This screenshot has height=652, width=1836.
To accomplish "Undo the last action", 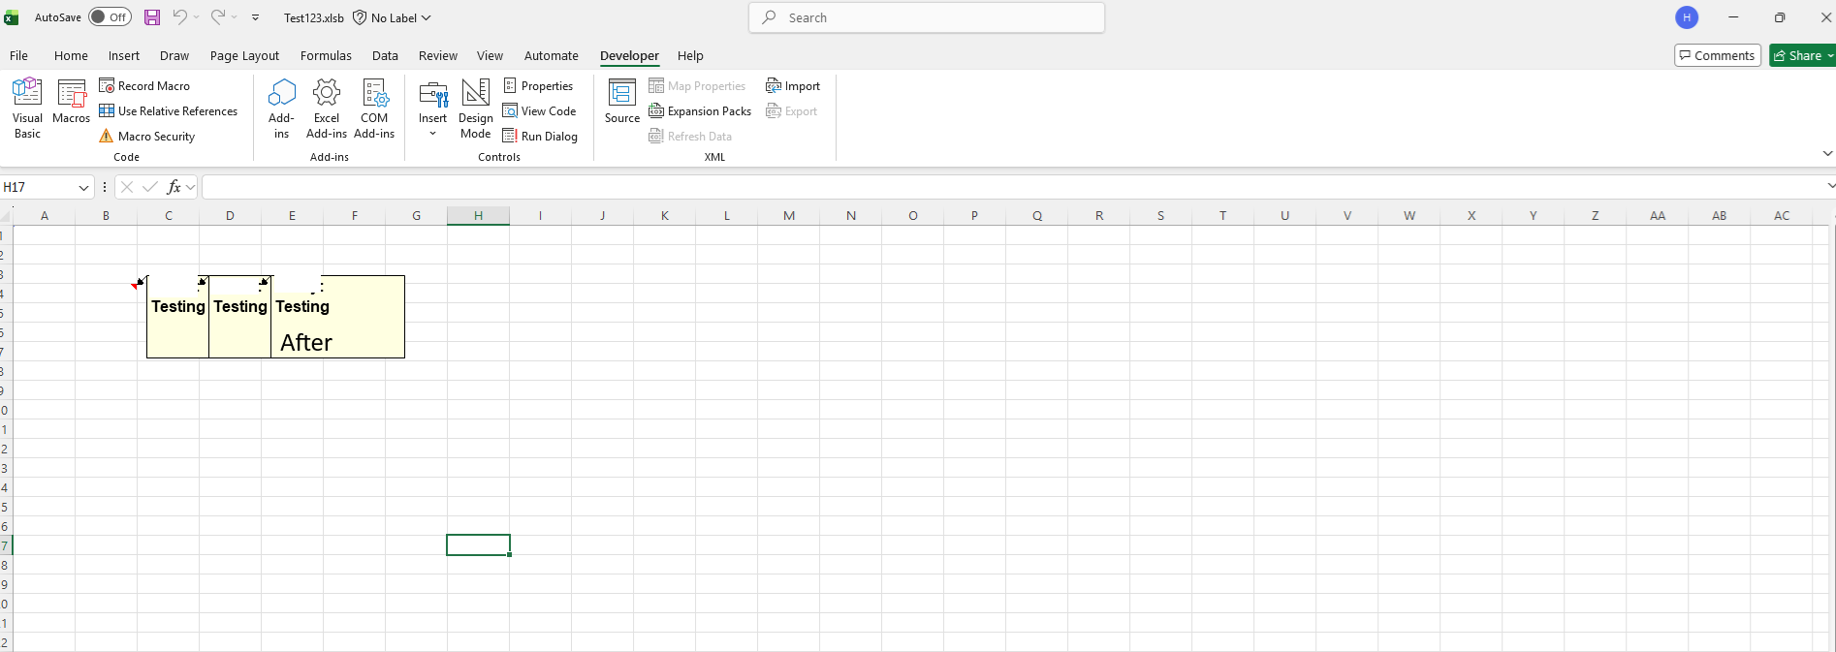I will (179, 17).
